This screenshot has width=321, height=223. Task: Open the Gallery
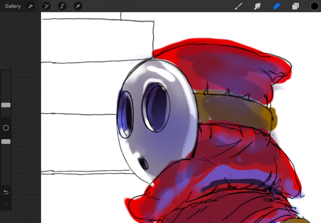13,6
